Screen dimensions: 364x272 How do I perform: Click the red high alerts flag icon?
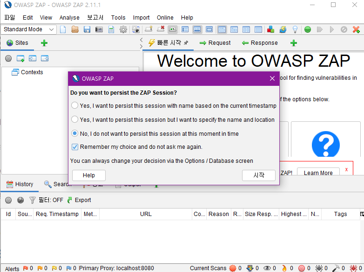pyautogui.click(x=25, y=268)
